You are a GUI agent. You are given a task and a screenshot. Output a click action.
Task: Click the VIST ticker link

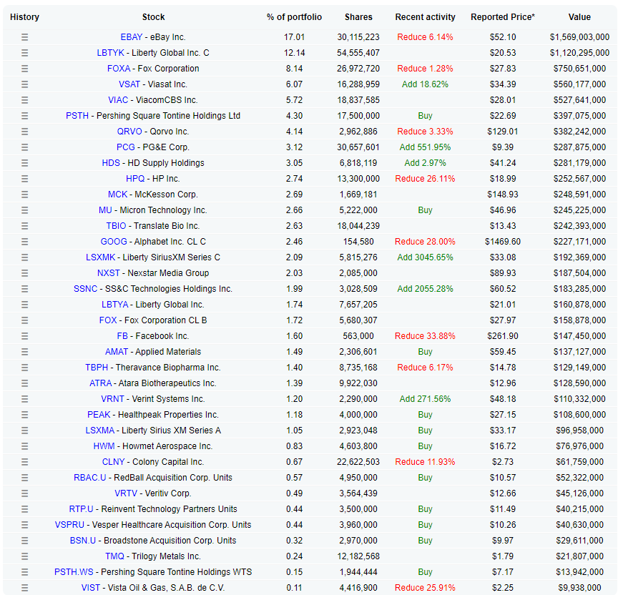tap(91, 588)
